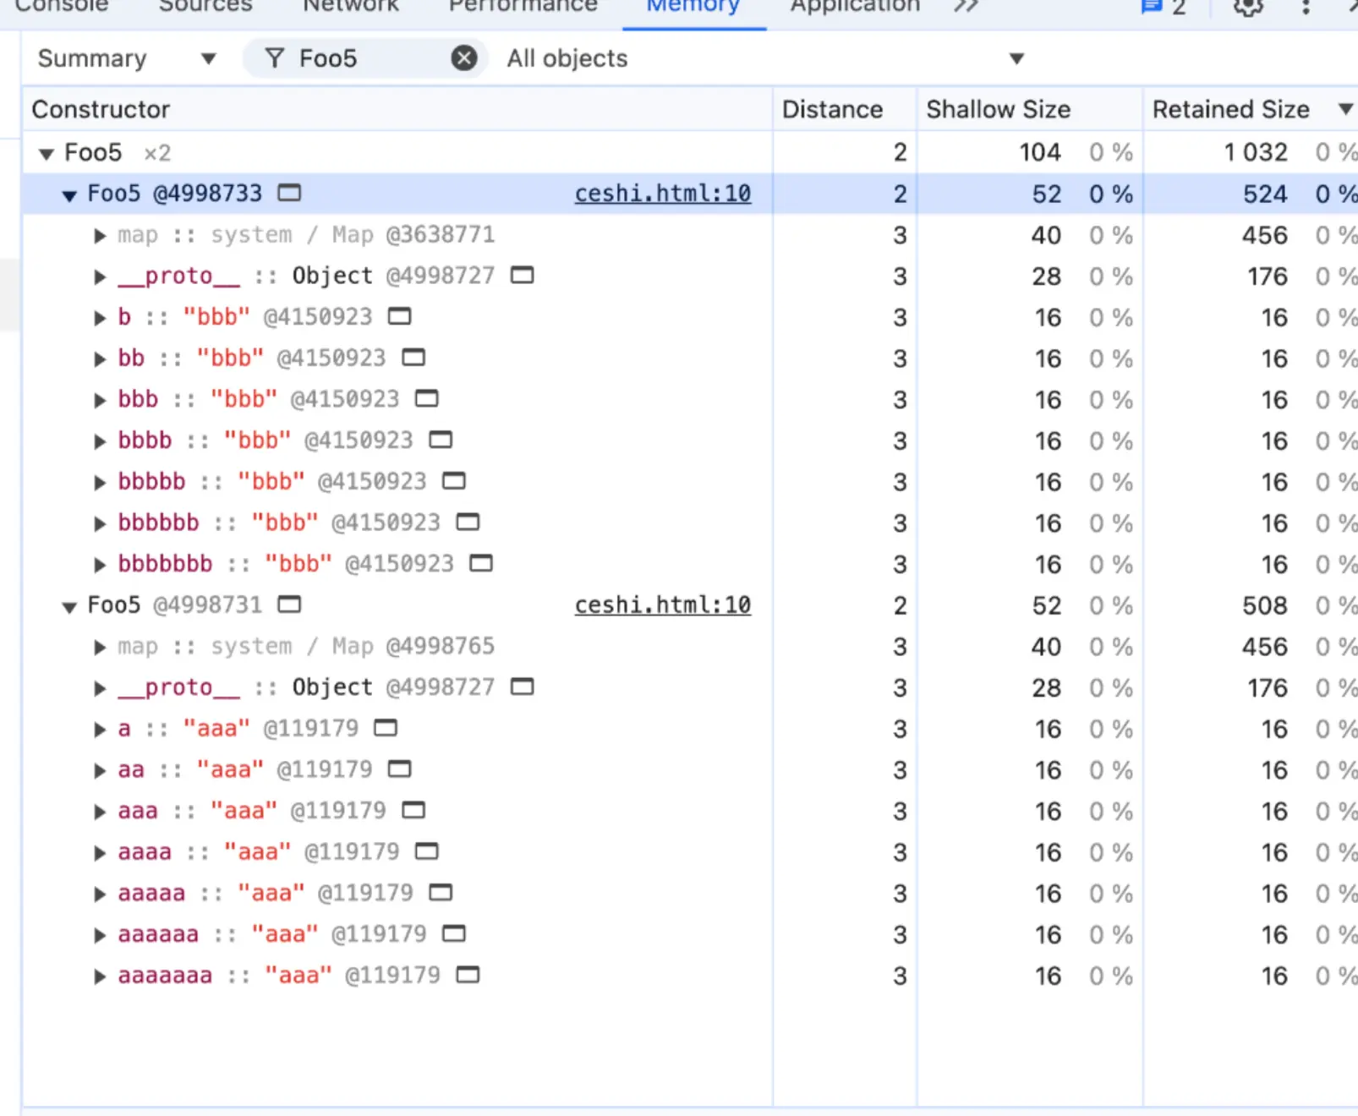
Task: Switch to the Application tab
Action: coord(855,8)
